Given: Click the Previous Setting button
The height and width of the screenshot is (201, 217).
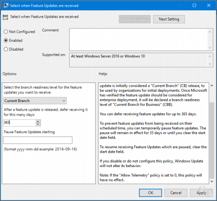Looking at the screenshot, I should [x=135, y=19].
